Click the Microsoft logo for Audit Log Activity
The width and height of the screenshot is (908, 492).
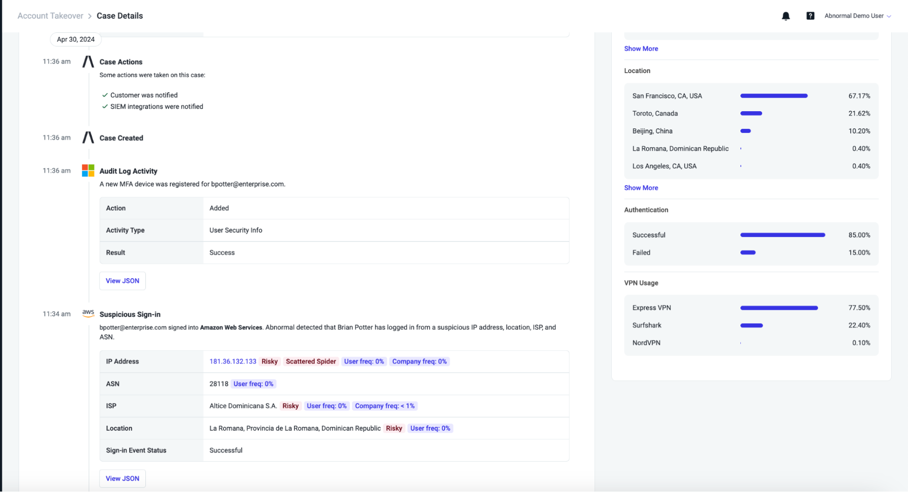point(88,171)
